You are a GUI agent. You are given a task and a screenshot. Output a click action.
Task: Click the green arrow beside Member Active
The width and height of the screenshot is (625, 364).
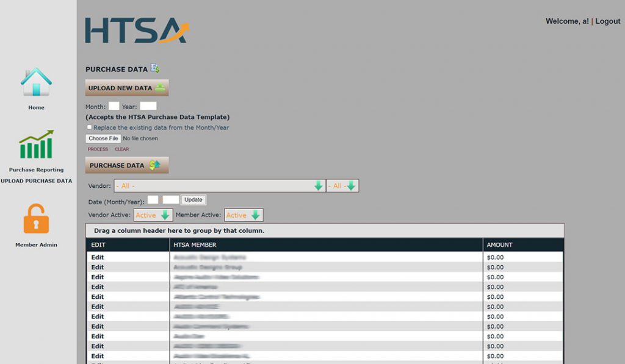pyautogui.click(x=256, y=215)
